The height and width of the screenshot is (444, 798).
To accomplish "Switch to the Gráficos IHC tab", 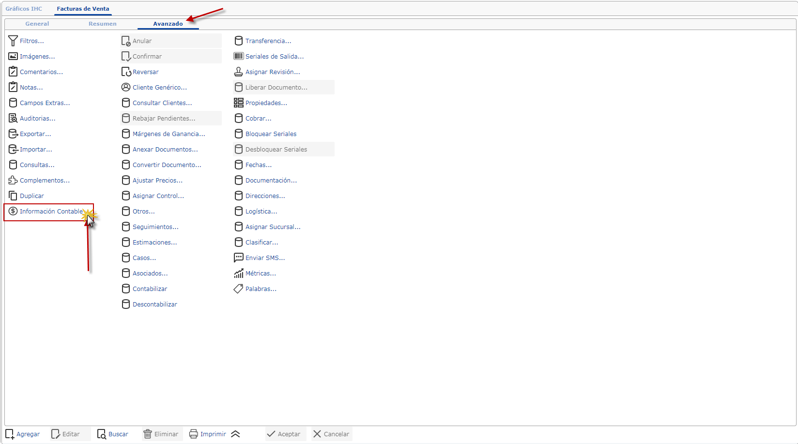I will 24,9.
